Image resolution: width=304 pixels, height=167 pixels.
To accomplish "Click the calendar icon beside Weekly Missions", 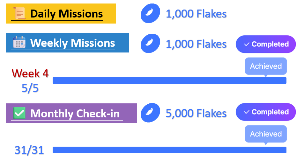I will tap(19, 42).
